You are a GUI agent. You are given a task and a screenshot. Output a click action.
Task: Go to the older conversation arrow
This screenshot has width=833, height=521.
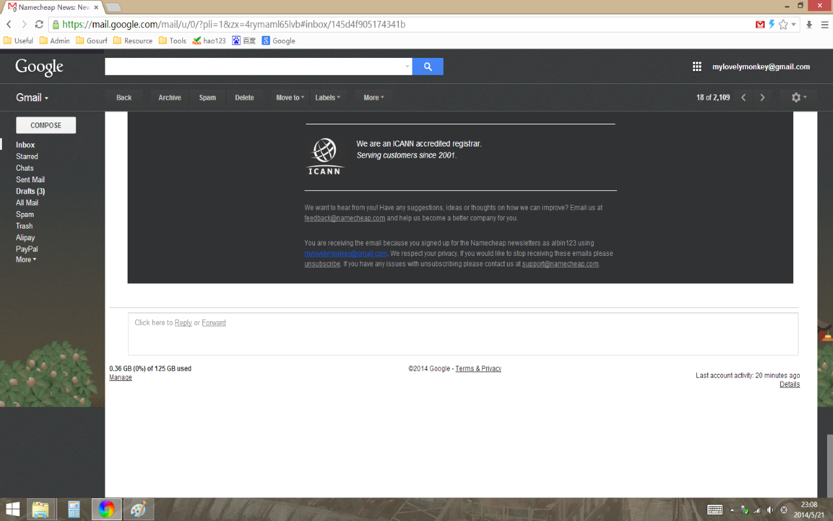762,98
